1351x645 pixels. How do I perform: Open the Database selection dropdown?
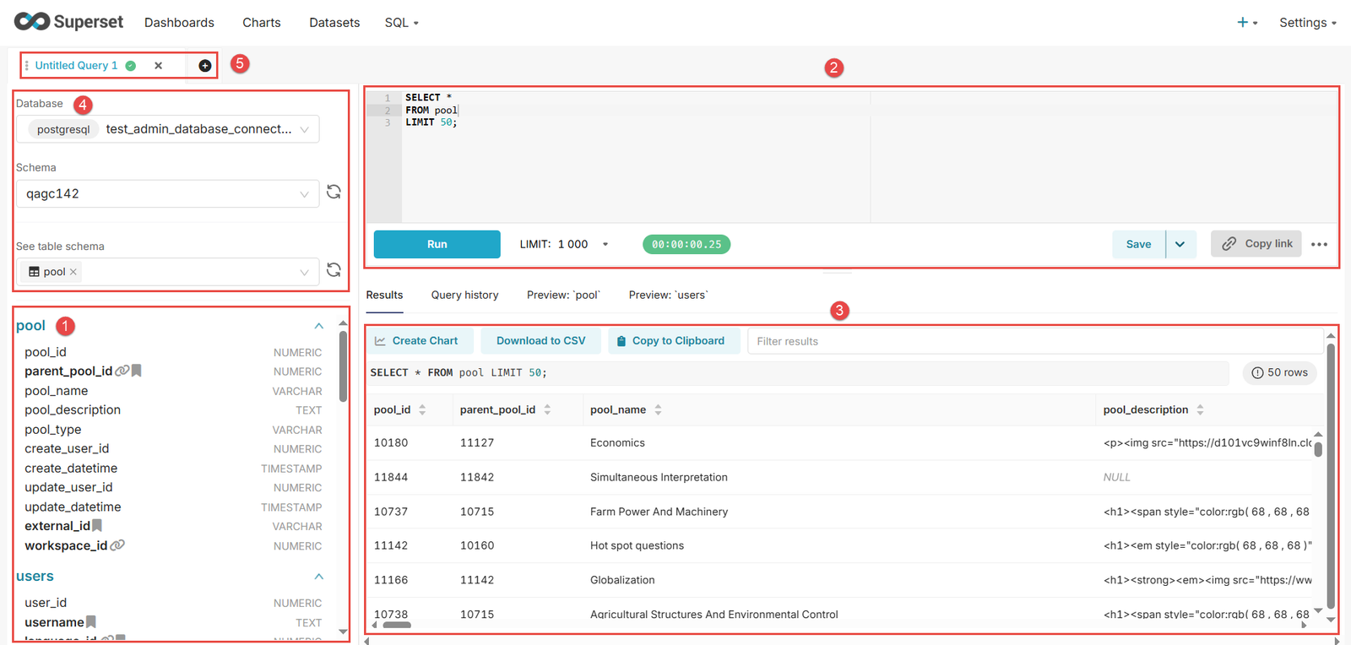[167, 129]
